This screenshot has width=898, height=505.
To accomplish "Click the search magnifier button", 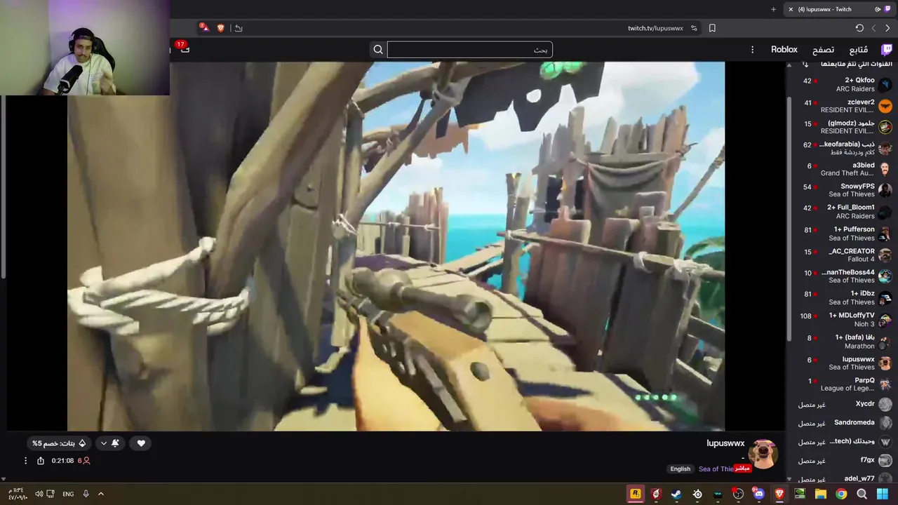I will pos(378,50).
